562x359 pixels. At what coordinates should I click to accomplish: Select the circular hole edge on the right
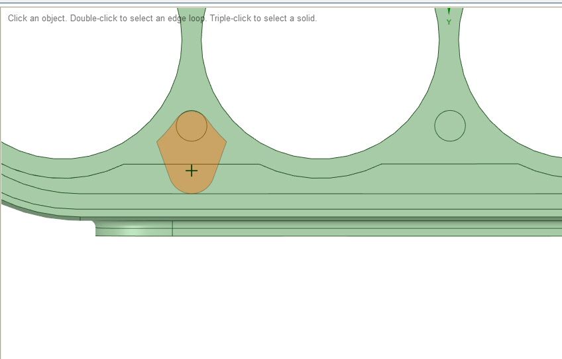coord(450,125)
